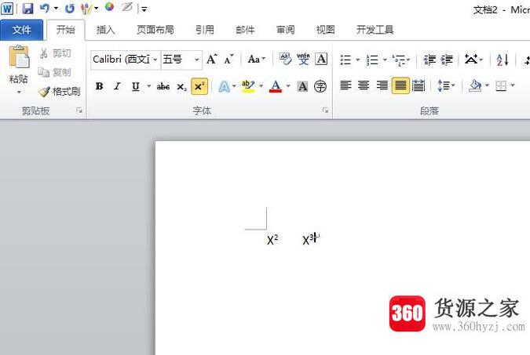
Task: Click the Bullets list icon
Action: tap(345, 60)
